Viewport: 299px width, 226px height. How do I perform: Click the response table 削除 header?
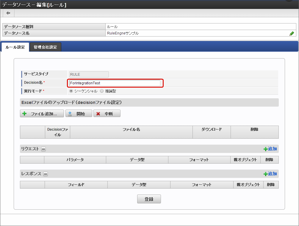coord(271,185)
